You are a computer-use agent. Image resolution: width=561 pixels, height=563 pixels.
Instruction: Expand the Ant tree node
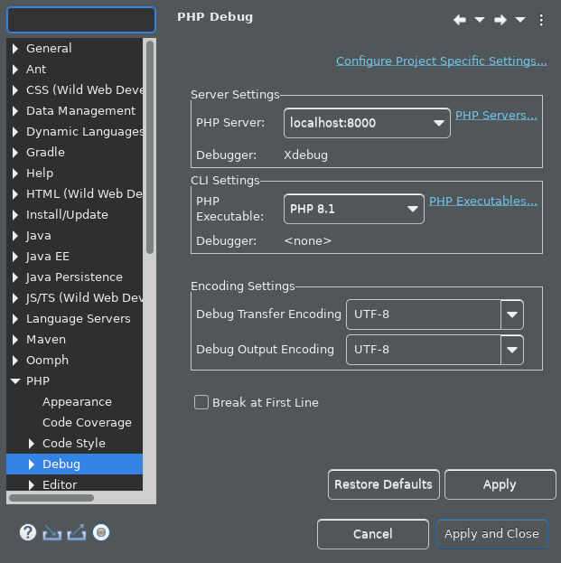(x=15, y=70)
